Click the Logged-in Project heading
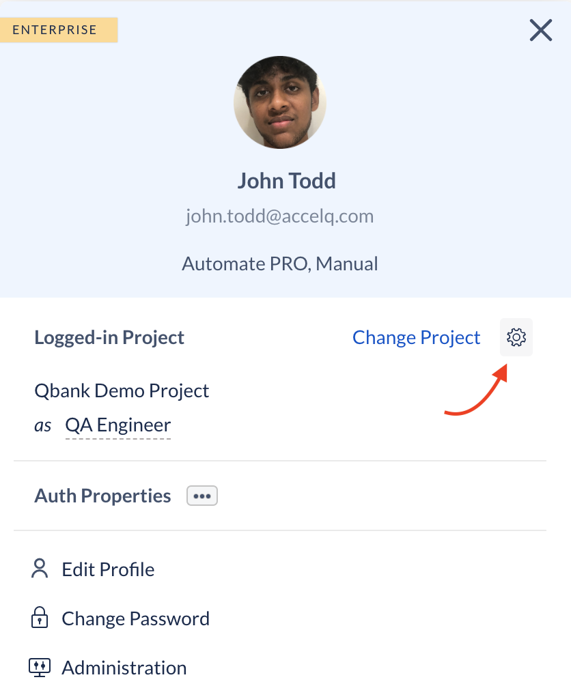571x699 pixels. pos(109,337)
